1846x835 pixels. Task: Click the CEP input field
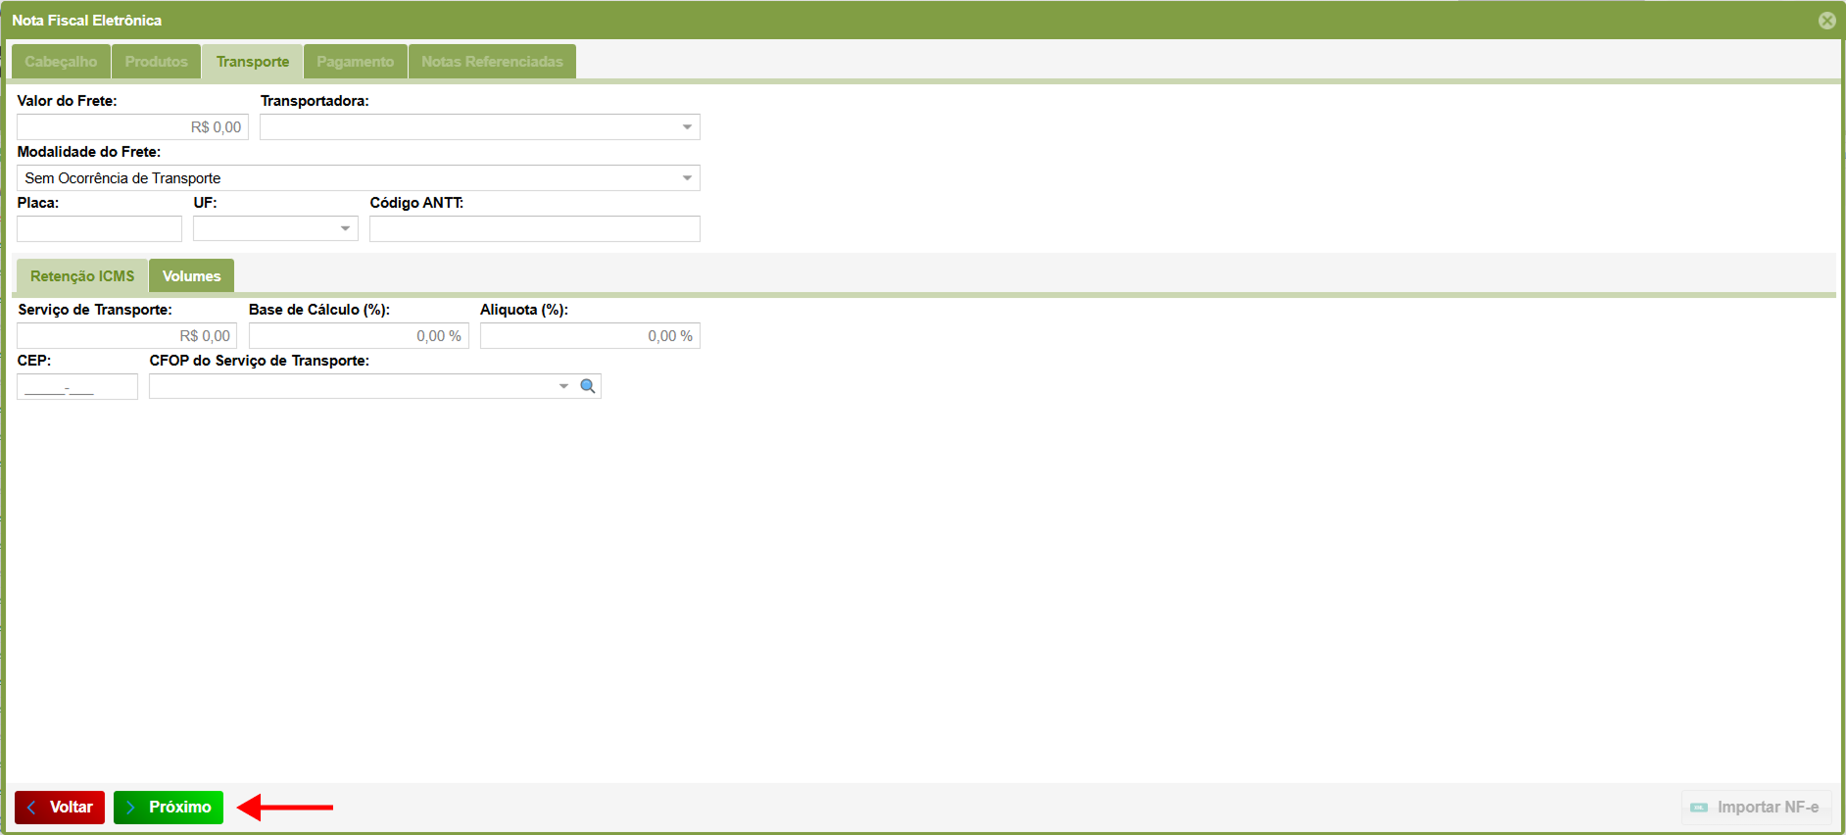(x=76, y=387)
